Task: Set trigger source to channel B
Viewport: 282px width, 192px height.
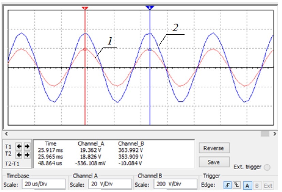Action: [x=257, y=185]
